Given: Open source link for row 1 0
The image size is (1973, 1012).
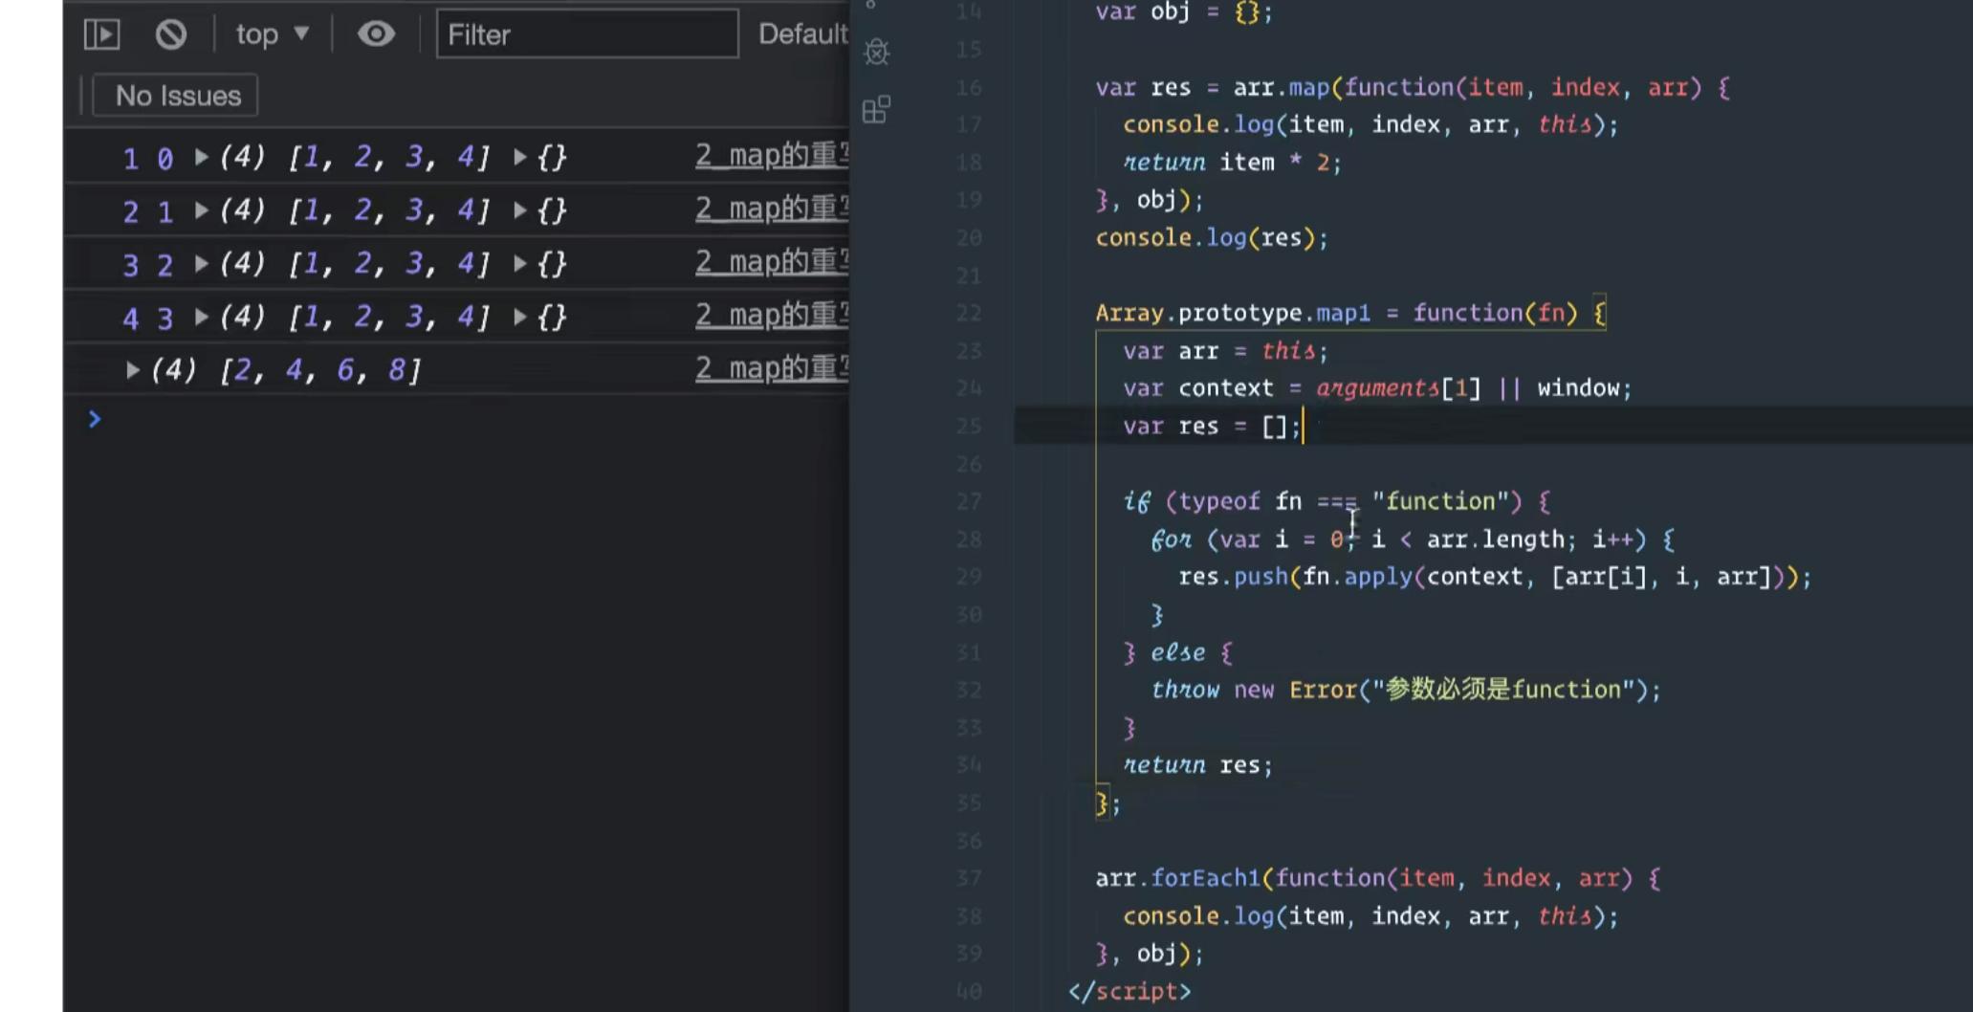Looking at the screenshot, I should (772, 155).
